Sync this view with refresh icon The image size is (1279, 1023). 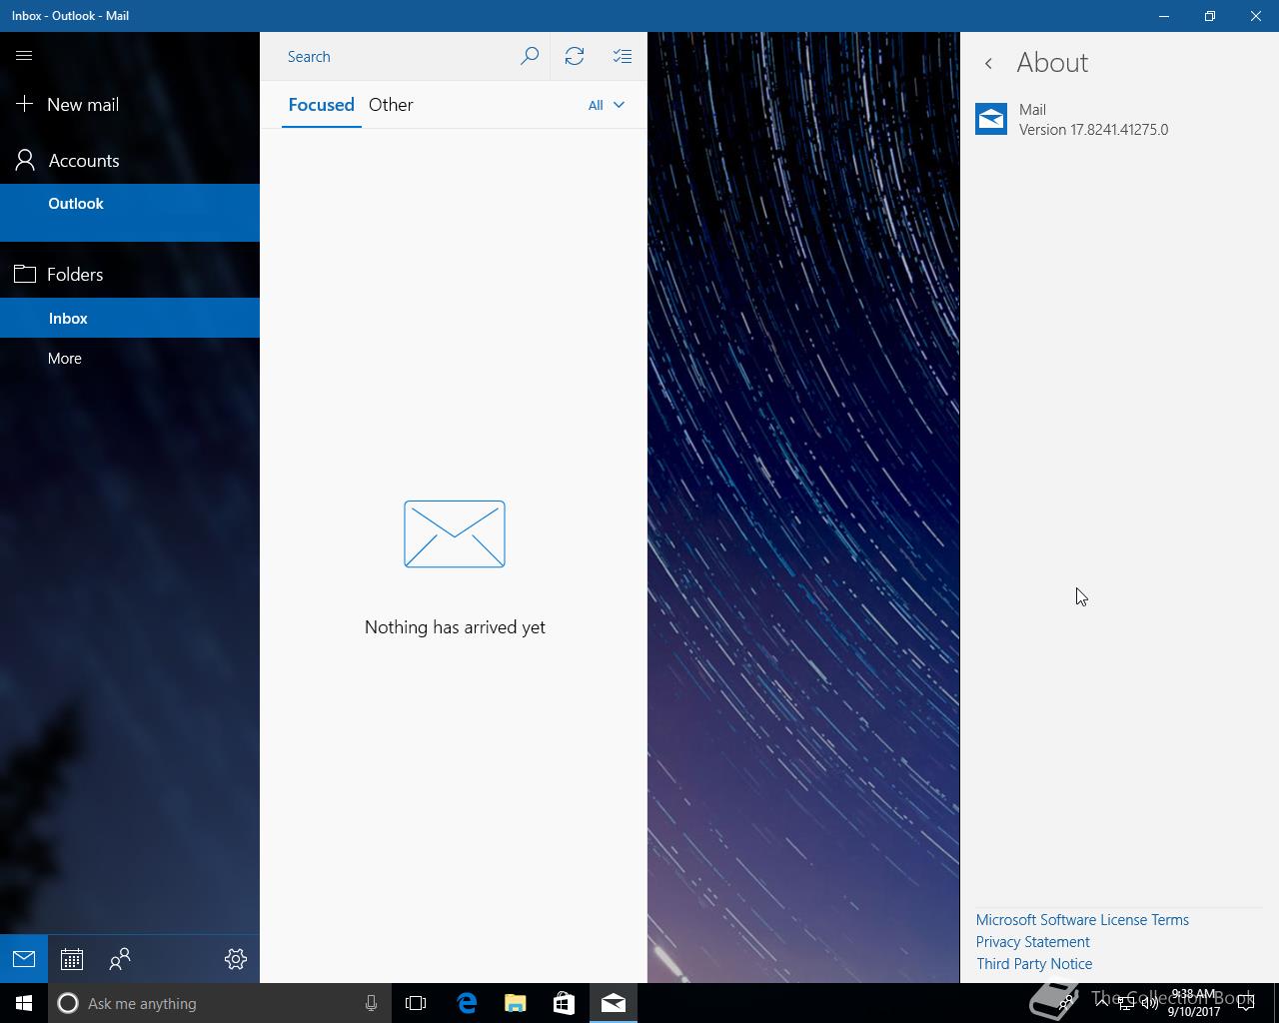click(575, 56)
